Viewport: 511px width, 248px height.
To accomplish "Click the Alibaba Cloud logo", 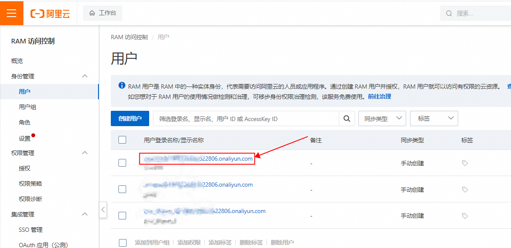I will point(50,14).
